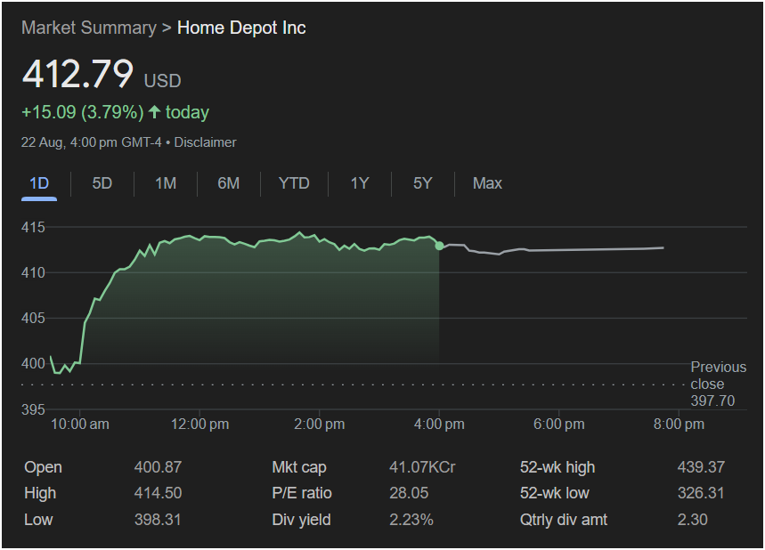Select the YTD chart tab

(294, 183)
